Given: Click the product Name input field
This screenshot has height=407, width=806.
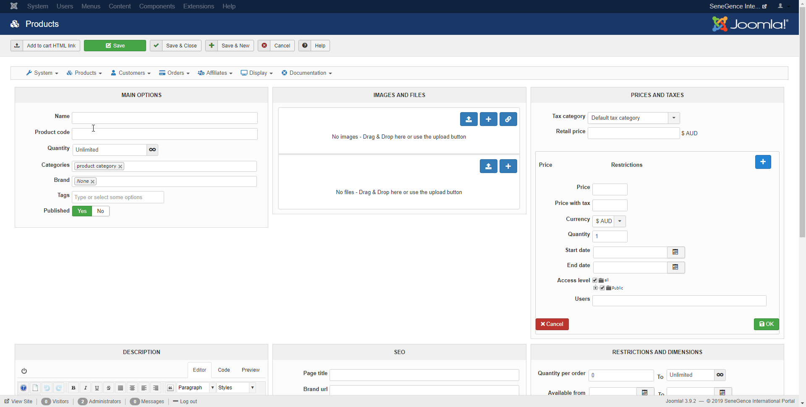Looking at the screenshot, I should (165, 118).
